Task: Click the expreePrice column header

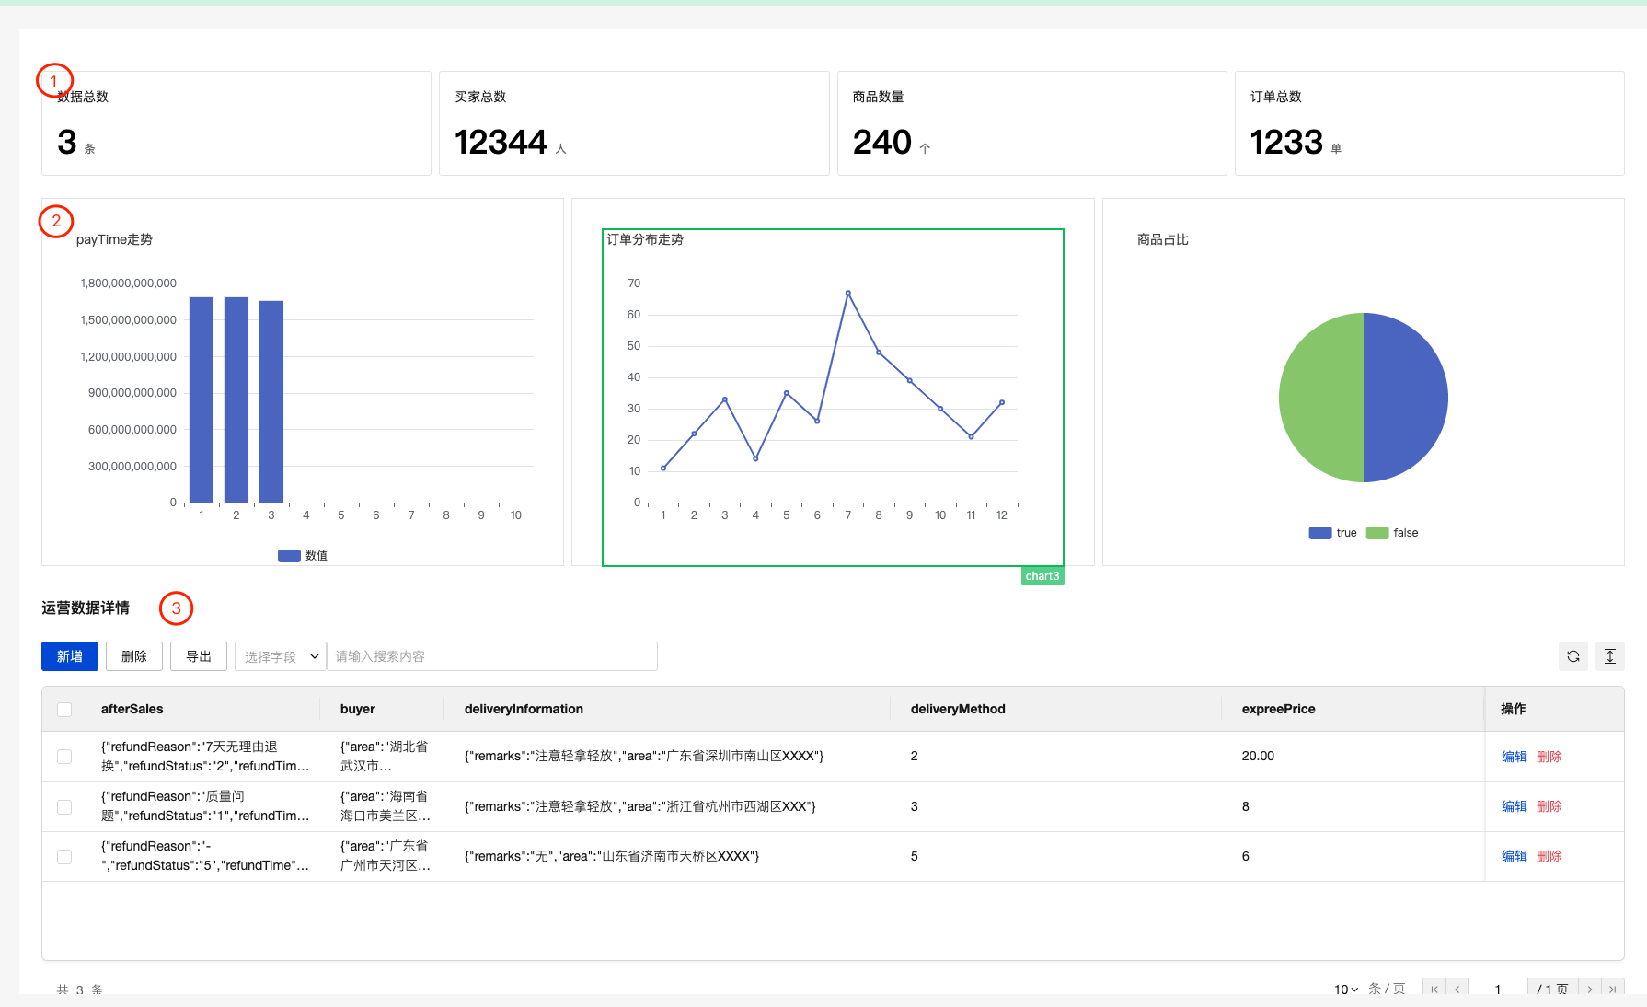Action: [x=1278, y=709]
